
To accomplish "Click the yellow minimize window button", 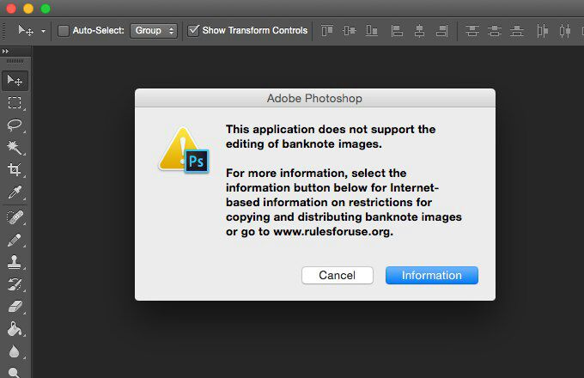I will point(28,9).
